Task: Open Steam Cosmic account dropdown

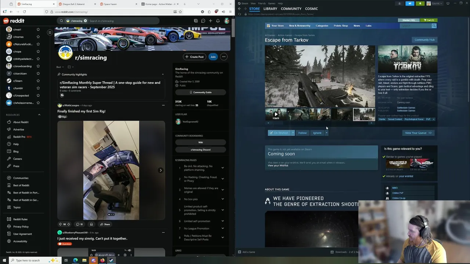Action: (x=435, y=3)
